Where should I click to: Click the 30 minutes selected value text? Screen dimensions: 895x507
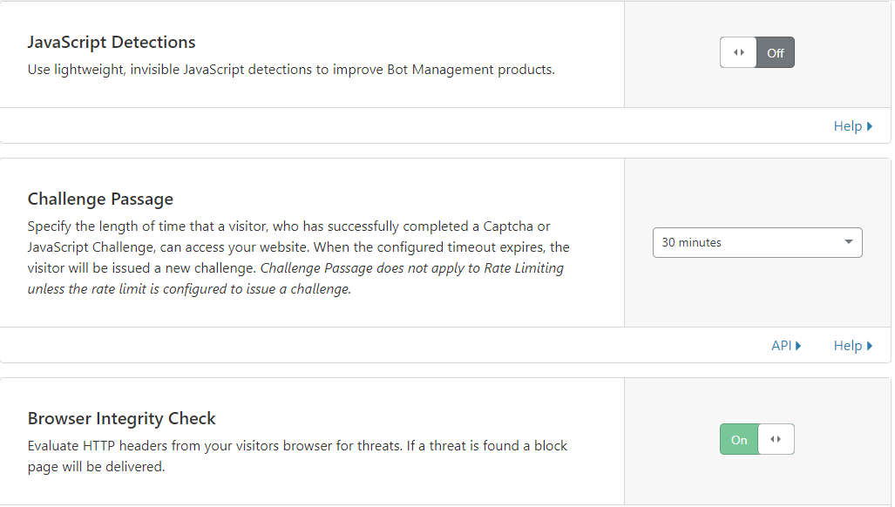point(691,242)
